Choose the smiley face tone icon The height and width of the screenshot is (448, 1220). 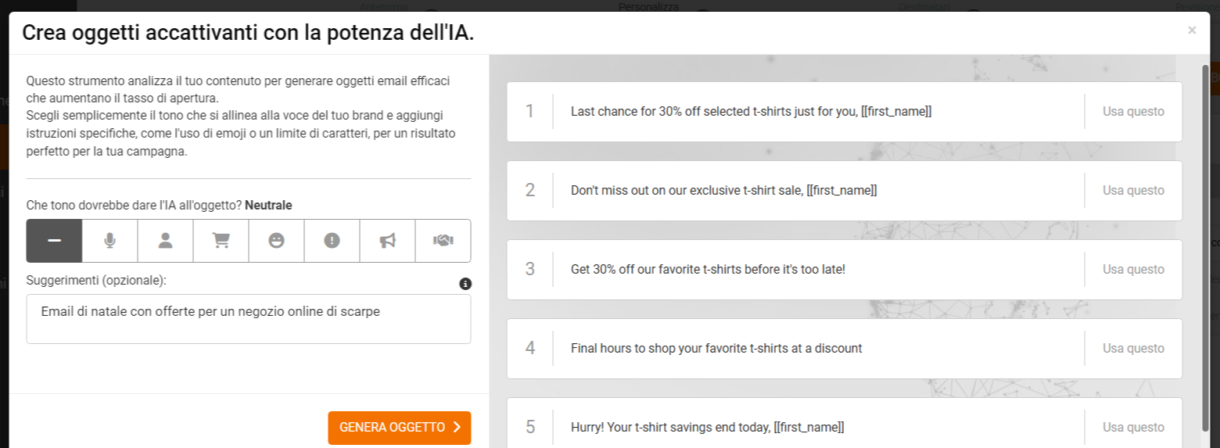point(276,241)
